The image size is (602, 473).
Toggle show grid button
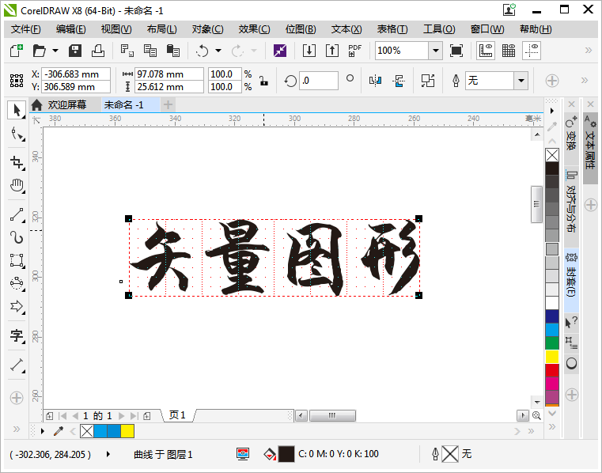pyautogui.click(x=509, y=51)
